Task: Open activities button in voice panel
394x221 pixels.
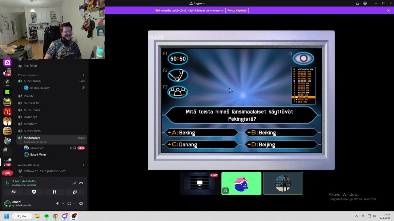Action: [54, 192]
